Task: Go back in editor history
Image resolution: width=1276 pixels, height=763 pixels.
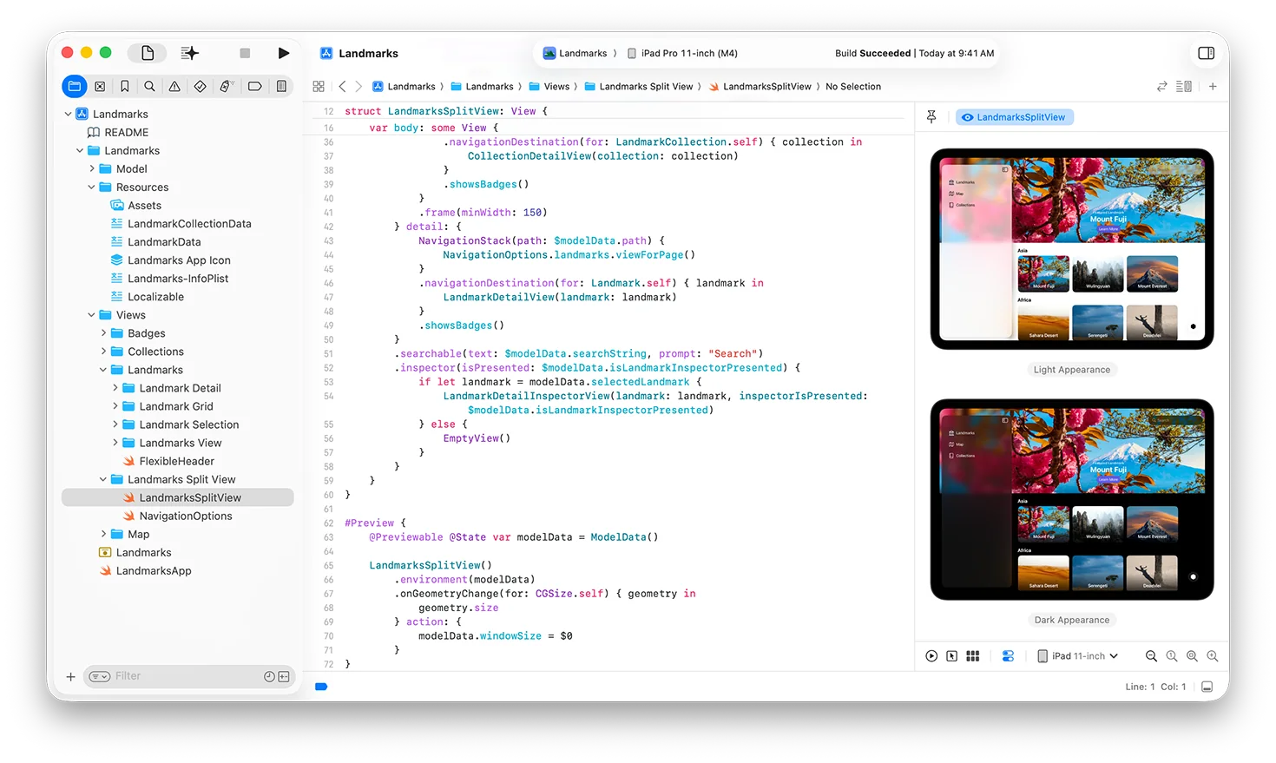Action: point(342,86)
